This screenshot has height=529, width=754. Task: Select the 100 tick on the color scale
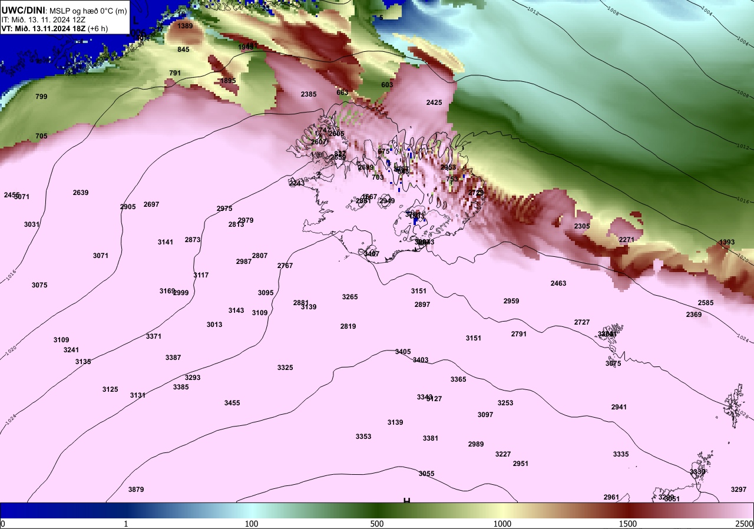[252, 524]
